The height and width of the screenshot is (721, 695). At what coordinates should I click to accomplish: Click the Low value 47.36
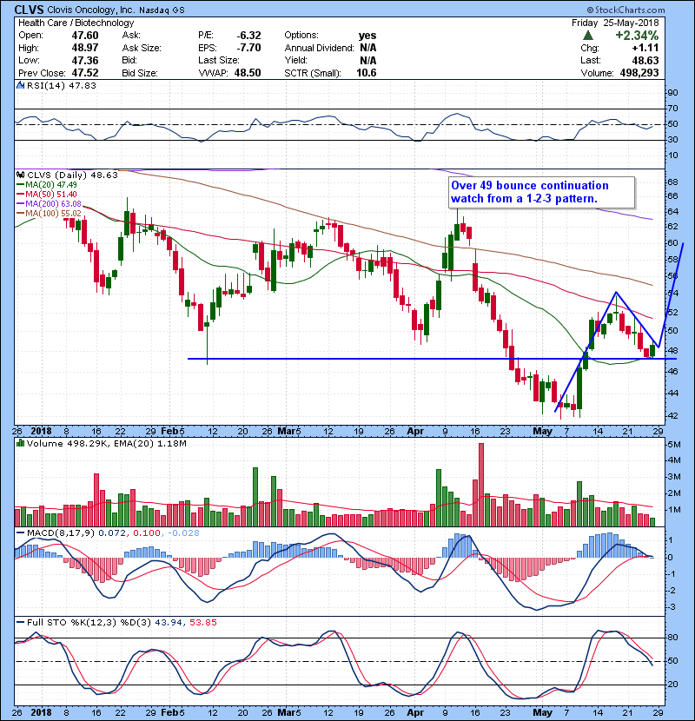click(x=85, y=60)
